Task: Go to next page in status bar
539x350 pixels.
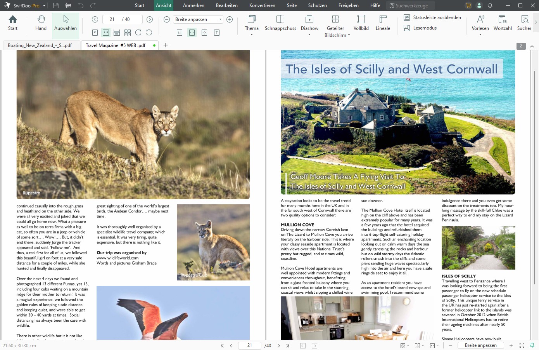Action: pyautogui.click(x=278, y=345)
